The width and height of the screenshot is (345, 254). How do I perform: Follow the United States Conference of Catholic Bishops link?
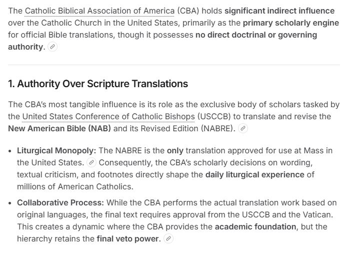[108, 116]
